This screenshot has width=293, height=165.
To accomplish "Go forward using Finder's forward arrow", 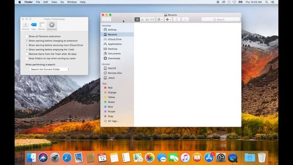I will [109, 19].
